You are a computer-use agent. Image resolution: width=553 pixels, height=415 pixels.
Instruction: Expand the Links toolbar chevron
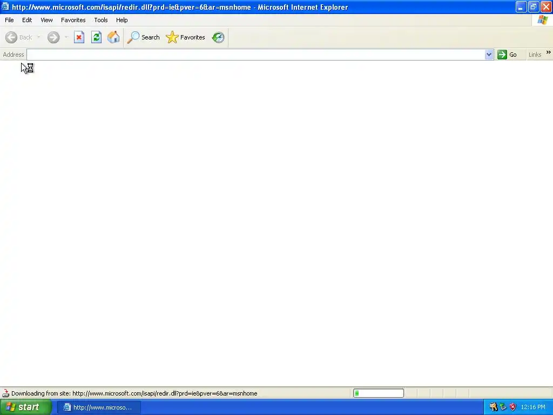tap(549, 52)
